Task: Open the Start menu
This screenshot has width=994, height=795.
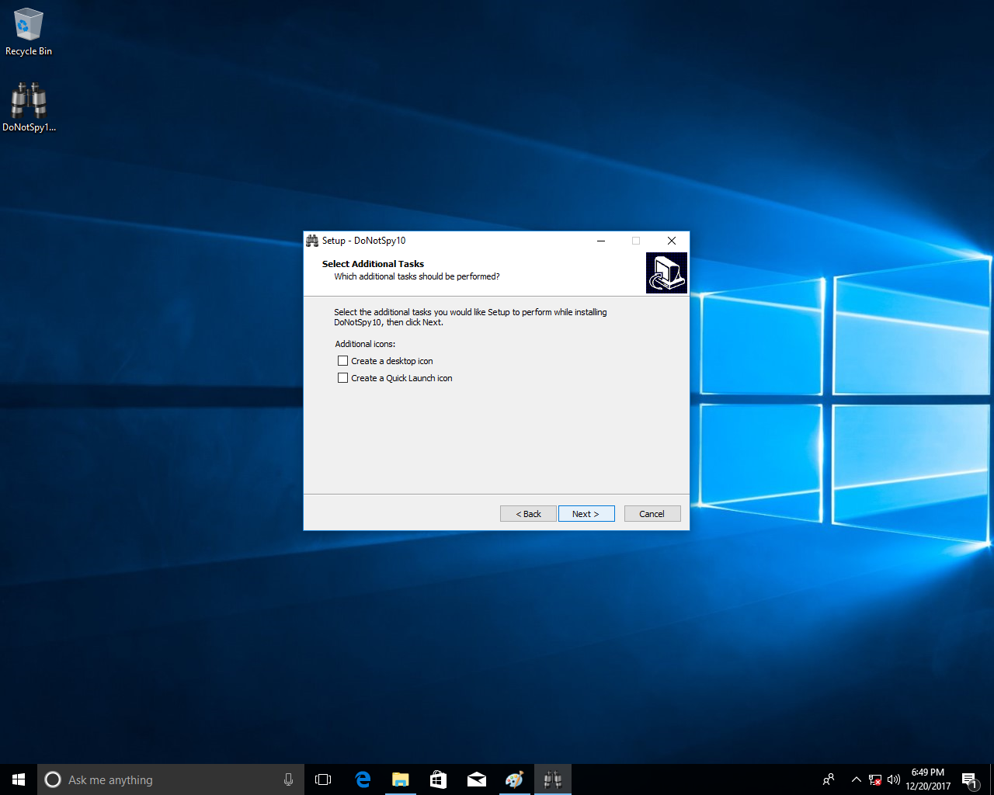Action: click(x=19, y=779)
